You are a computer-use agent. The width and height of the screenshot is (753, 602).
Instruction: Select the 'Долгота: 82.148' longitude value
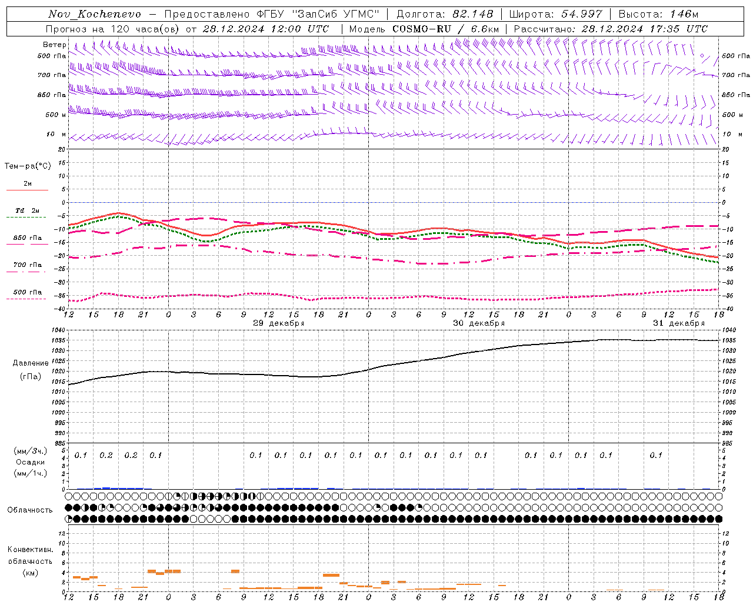pos(445,14)
